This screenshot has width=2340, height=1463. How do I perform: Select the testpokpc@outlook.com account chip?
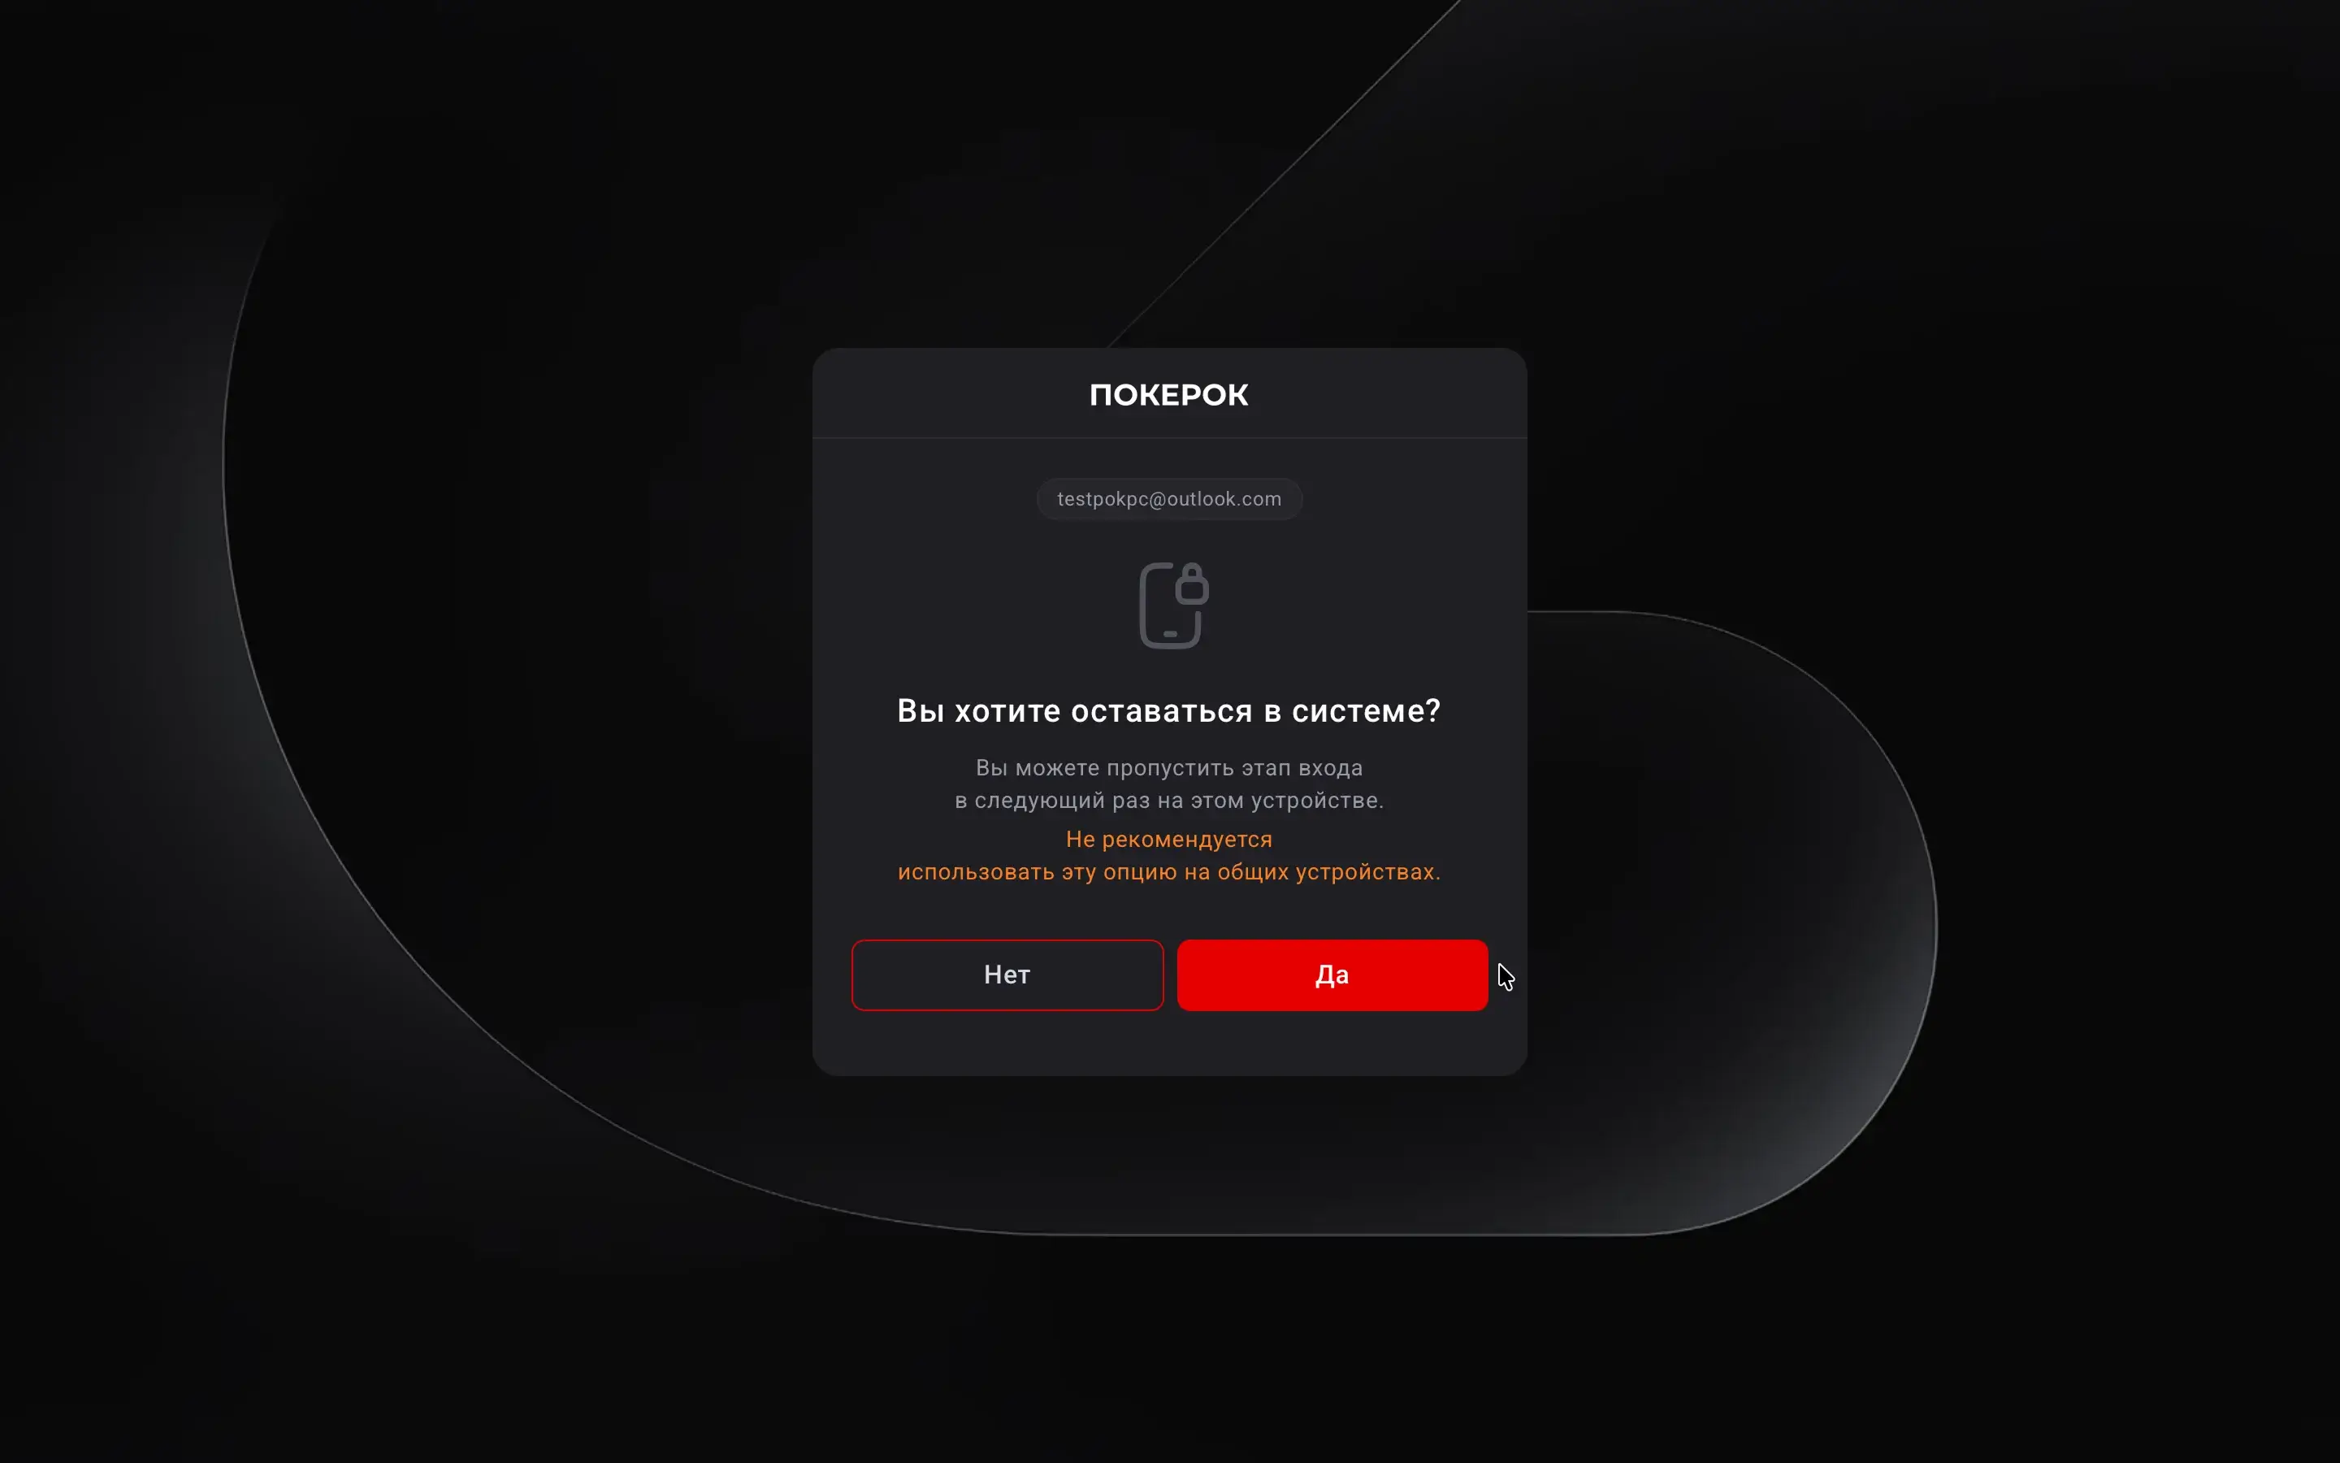(1169, 499)
